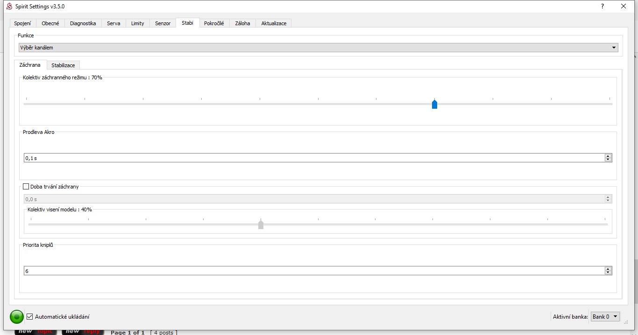Select the Senzor tab
The image size is (638, 335).
click(x=163, y=23)
